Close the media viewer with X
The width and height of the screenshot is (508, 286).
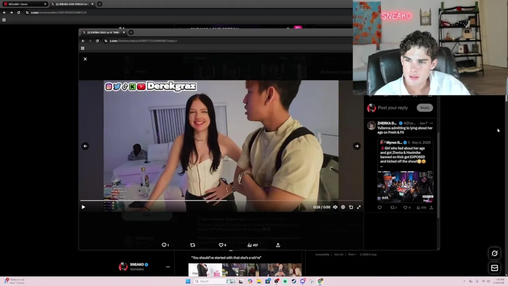(x=85, y=59)
